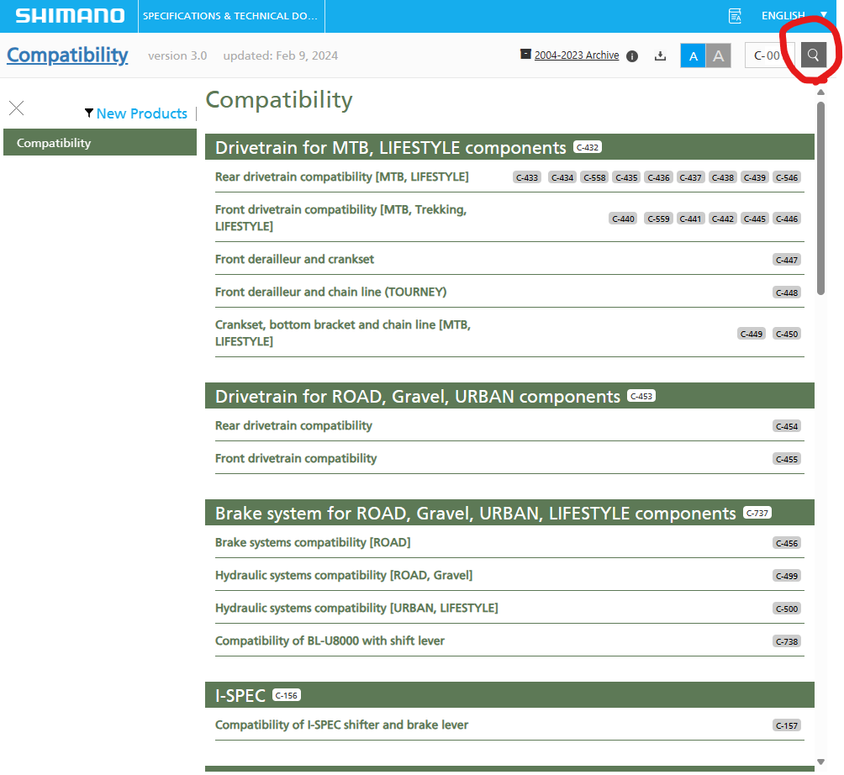Open code badge C-454
844x775 pixels.
787,426
